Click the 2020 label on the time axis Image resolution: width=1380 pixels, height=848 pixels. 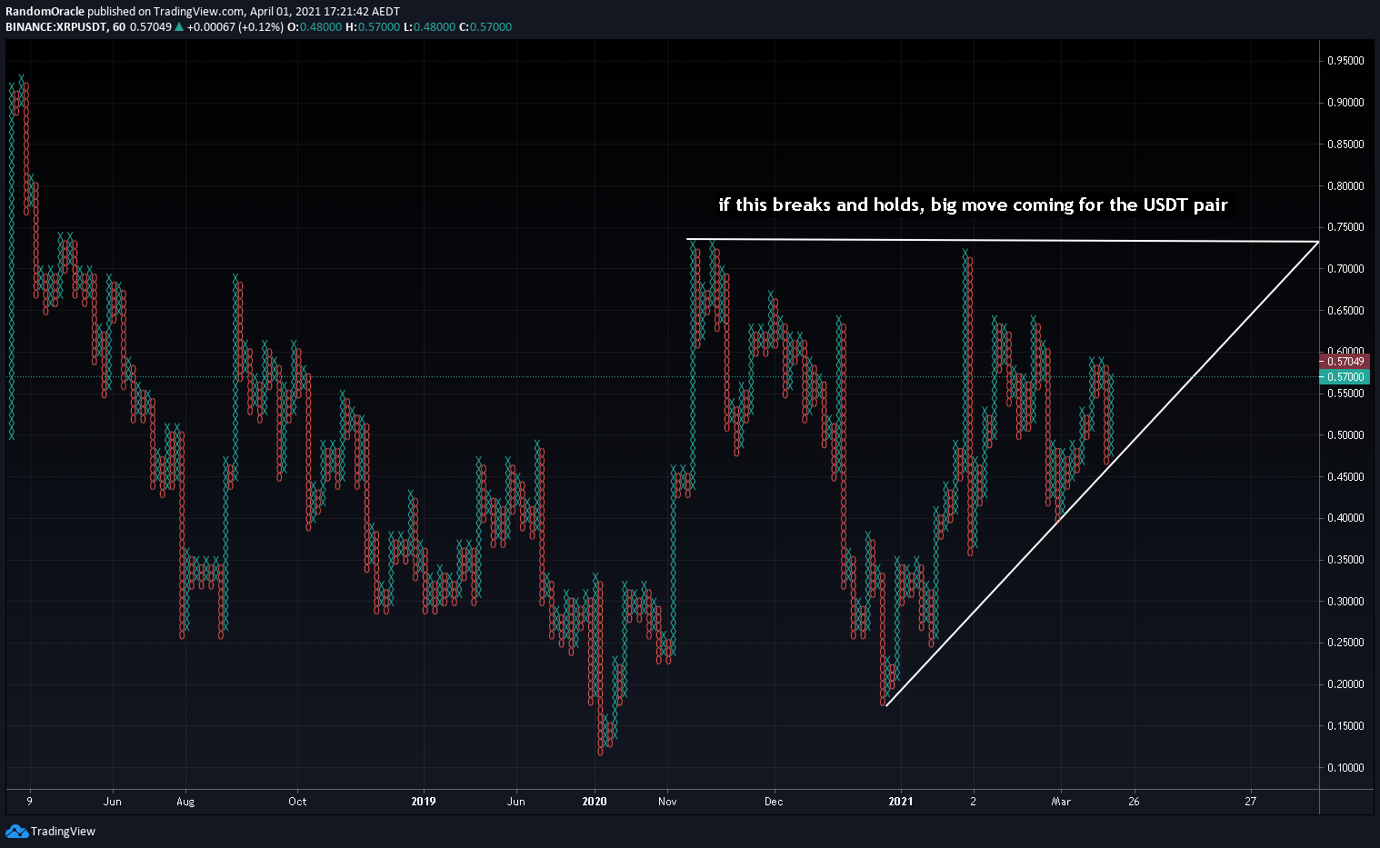(595, 802)
